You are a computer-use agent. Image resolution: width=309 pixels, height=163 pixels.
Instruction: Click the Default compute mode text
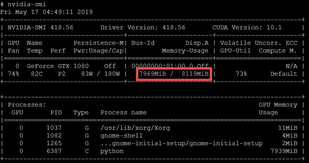284,74
